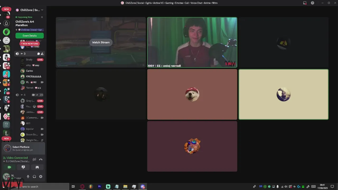Select user Yennek in voice list

point(32,88)
